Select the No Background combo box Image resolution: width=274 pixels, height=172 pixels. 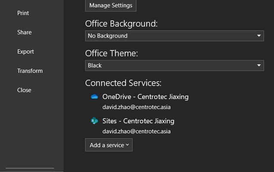tap(175, 36)
